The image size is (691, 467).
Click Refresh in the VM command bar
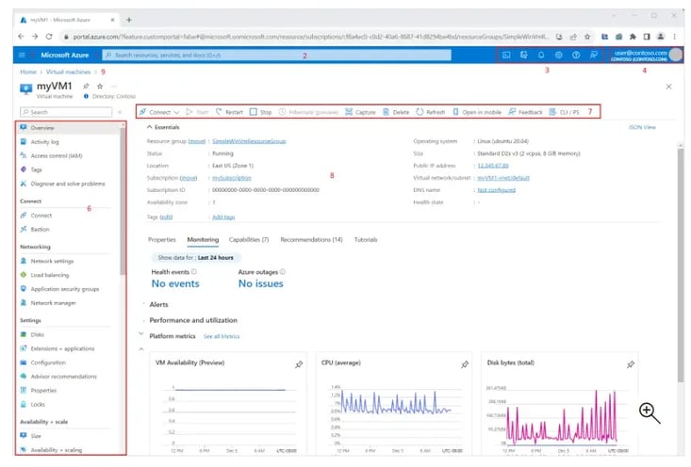click(431, 112)
